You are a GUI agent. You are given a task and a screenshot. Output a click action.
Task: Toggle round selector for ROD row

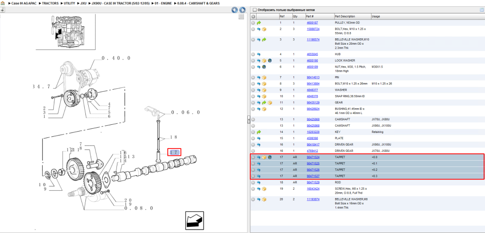tap(253, 183)
